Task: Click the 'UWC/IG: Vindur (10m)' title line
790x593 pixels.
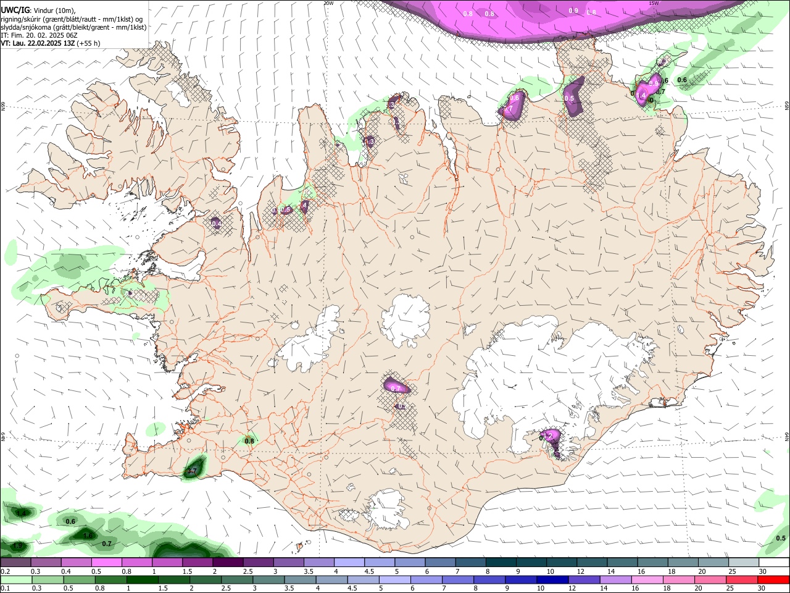Action: (x=38, y=11)
